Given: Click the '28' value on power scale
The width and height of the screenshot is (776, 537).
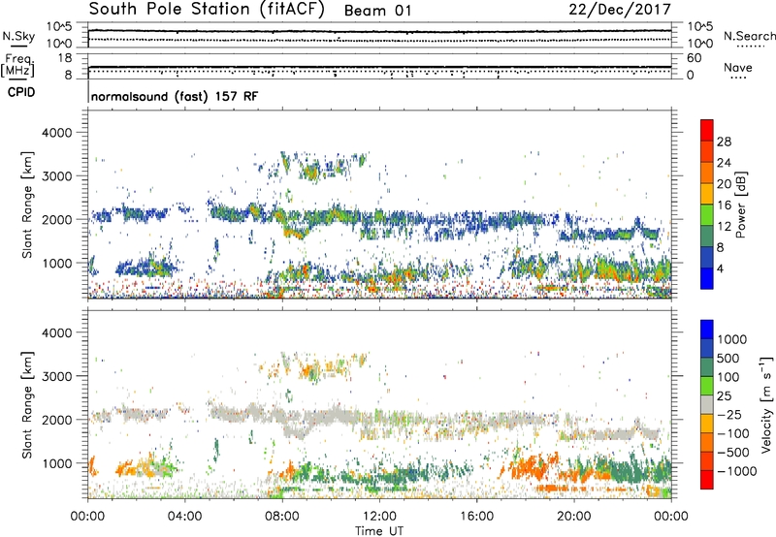Looking at the screenshot, I should 724,142.
